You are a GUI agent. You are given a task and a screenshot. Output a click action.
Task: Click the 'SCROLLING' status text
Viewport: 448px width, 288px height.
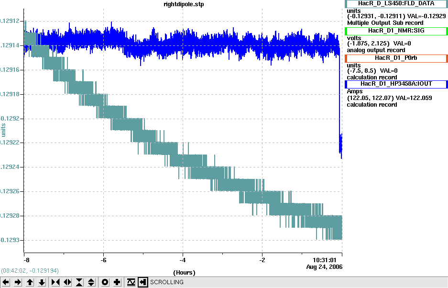pyautogui.click(x=167, y=282)
